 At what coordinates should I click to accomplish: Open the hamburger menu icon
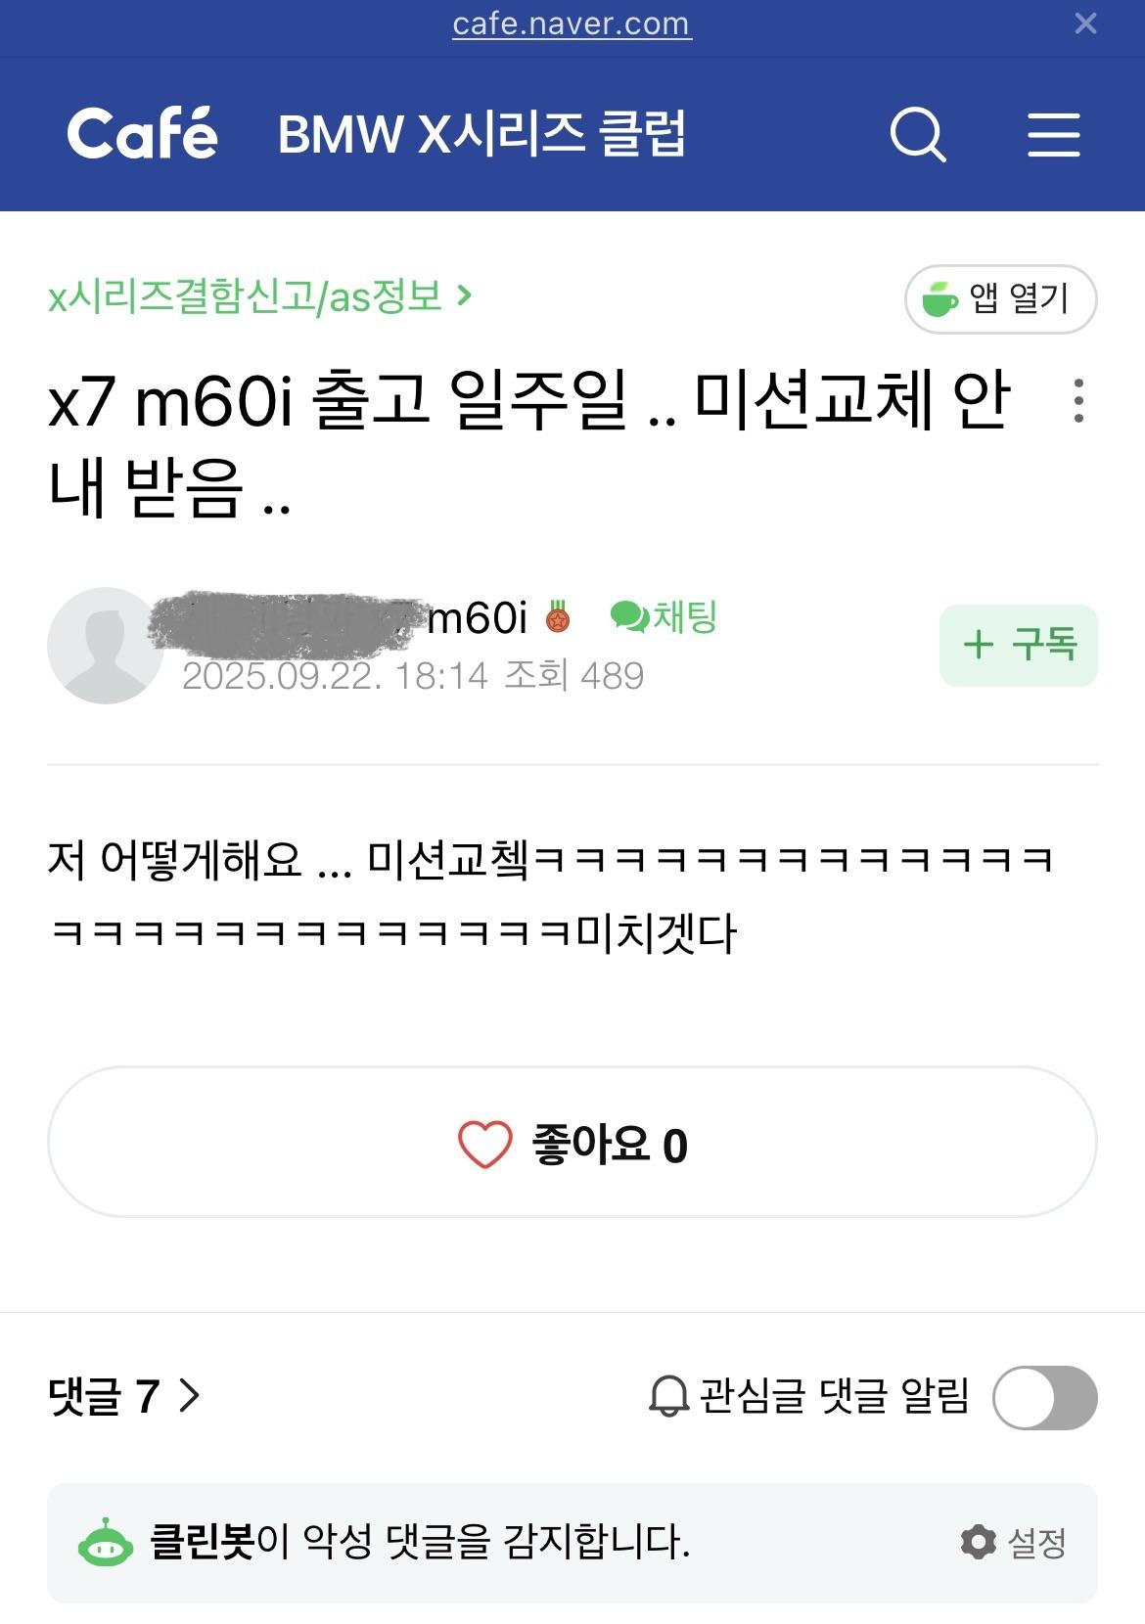pos(1053,134)
